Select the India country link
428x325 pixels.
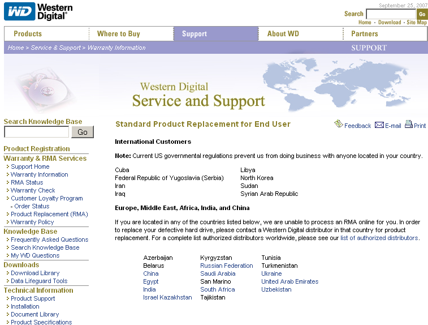point(149,289)
